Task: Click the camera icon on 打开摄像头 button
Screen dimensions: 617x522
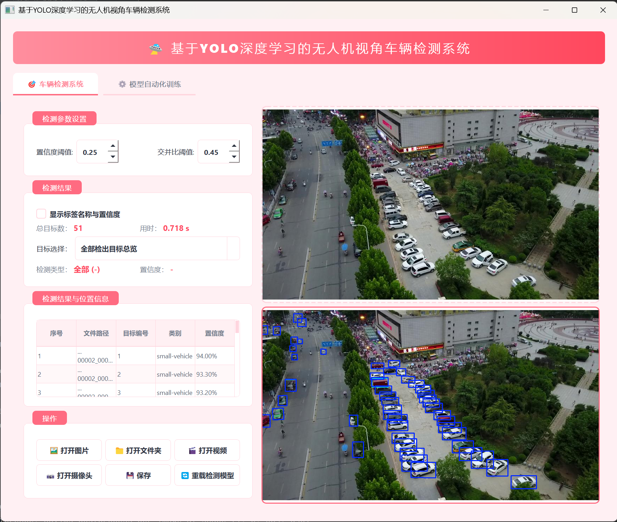Action: point(50,476)
